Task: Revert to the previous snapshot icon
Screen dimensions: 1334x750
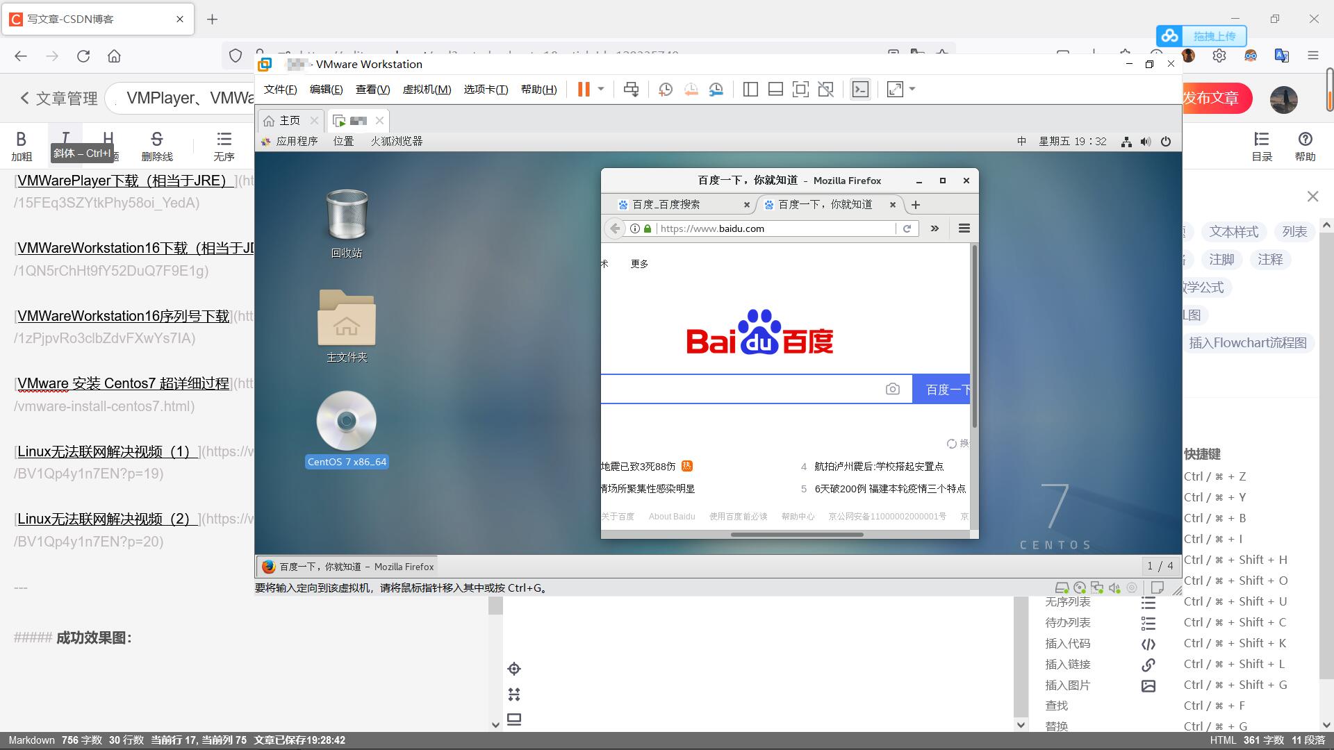Action: (691, 89)
